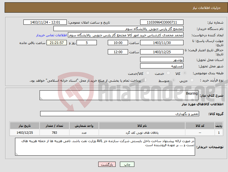The width and height of the screenshot is (228, 172).
Task: Click the چاپ print button
Action: tap(127, 164)
